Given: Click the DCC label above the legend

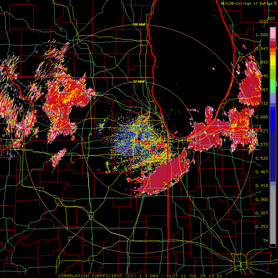Looking at the screenshot, I should click(271, 19).
